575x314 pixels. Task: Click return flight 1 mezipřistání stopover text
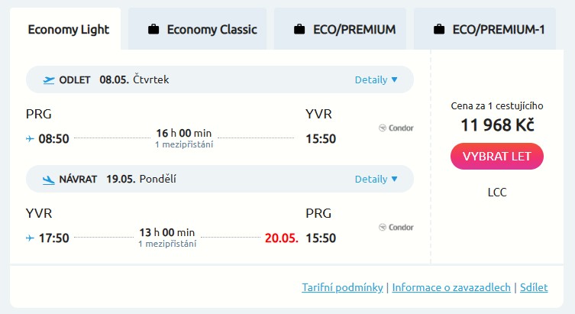tap(167, 244)
